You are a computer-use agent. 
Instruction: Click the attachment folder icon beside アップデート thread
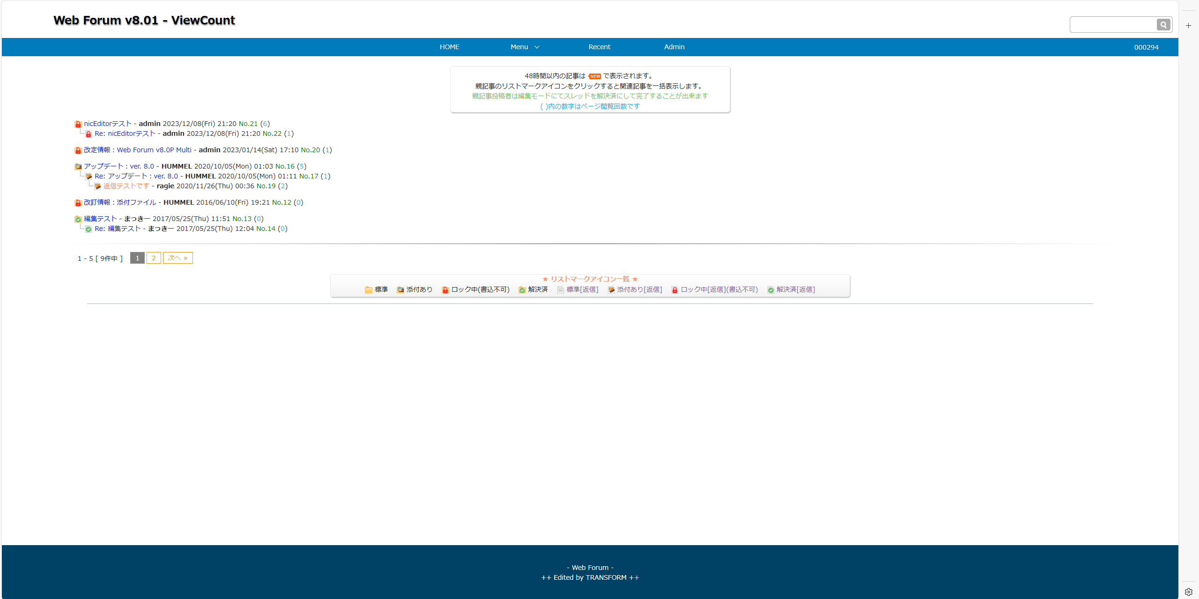tap(78, 167)
